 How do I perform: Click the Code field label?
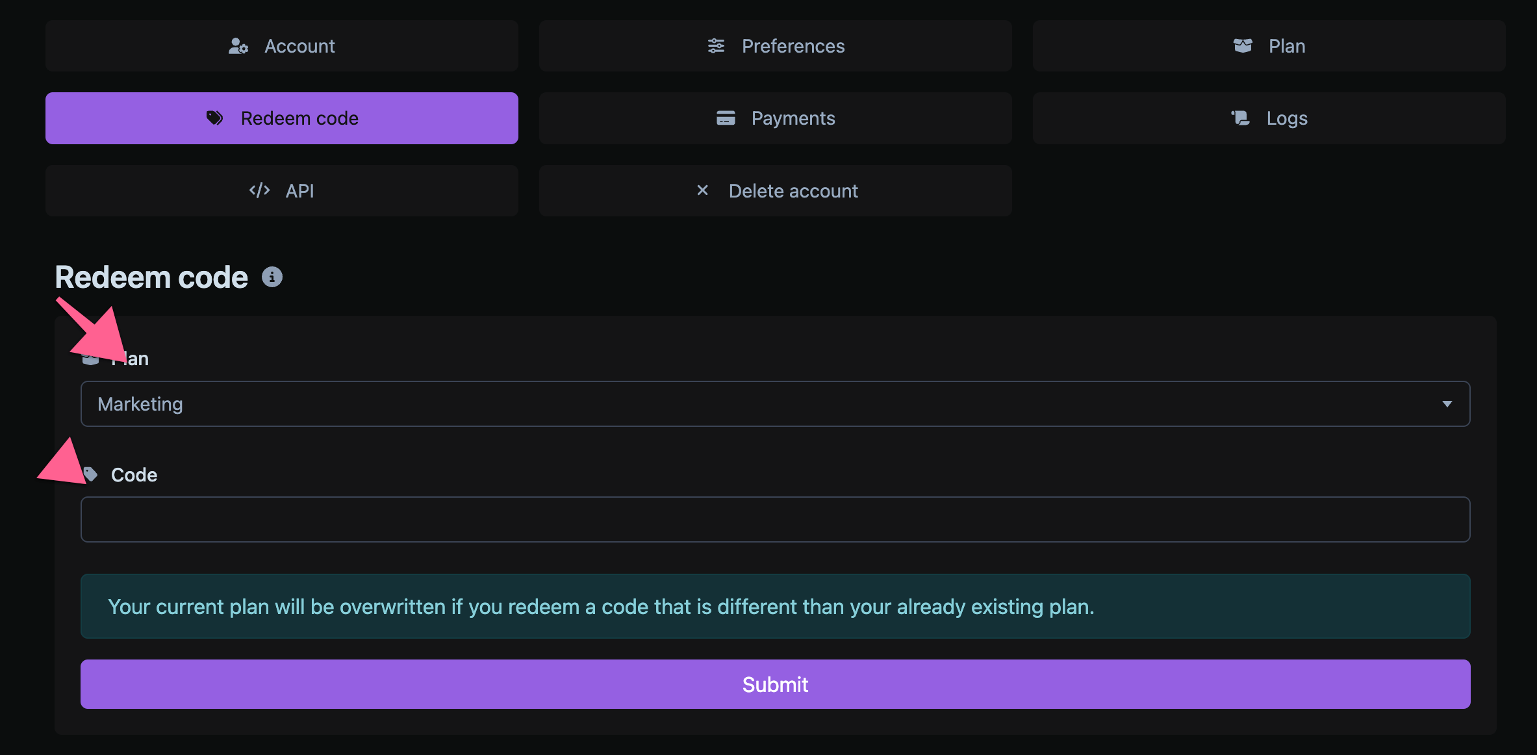pyautogui.click(x=134, y=475)
